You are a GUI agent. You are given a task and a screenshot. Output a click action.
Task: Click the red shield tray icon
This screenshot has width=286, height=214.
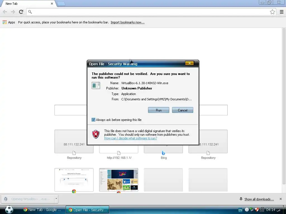point(257,210)
